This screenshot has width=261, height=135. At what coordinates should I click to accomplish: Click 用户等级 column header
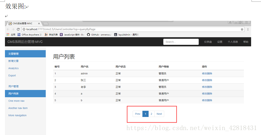pos(164,67)
